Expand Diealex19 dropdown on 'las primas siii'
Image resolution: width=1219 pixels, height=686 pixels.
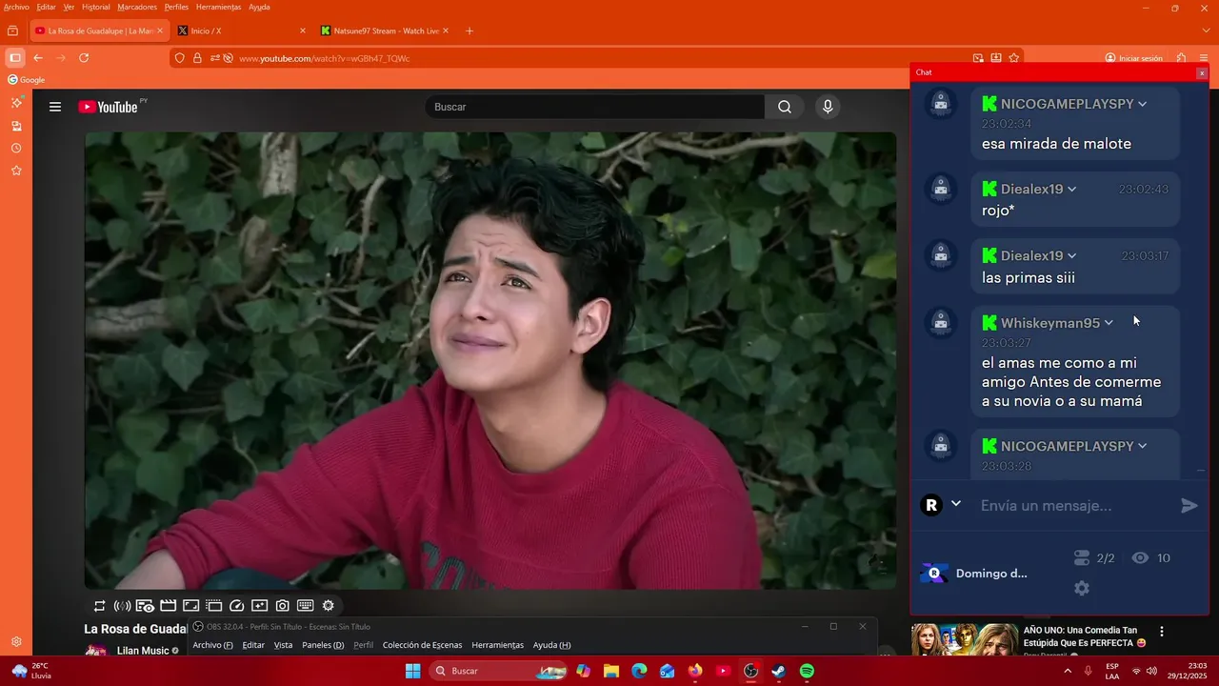coord(1071,256)
